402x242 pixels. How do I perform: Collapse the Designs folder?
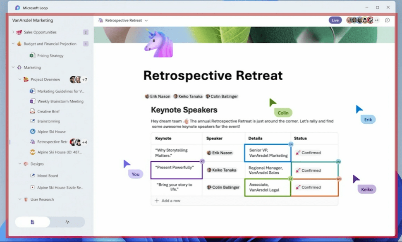[x=20, y=164]
